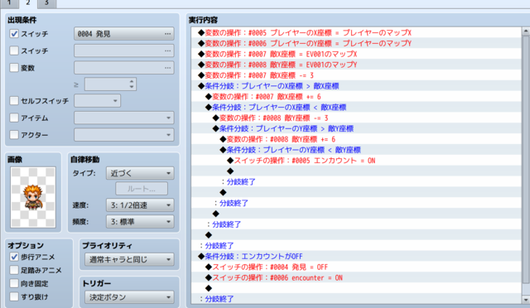Click the variable value number field
Screen dimensions: 530x308
(110, 84)
